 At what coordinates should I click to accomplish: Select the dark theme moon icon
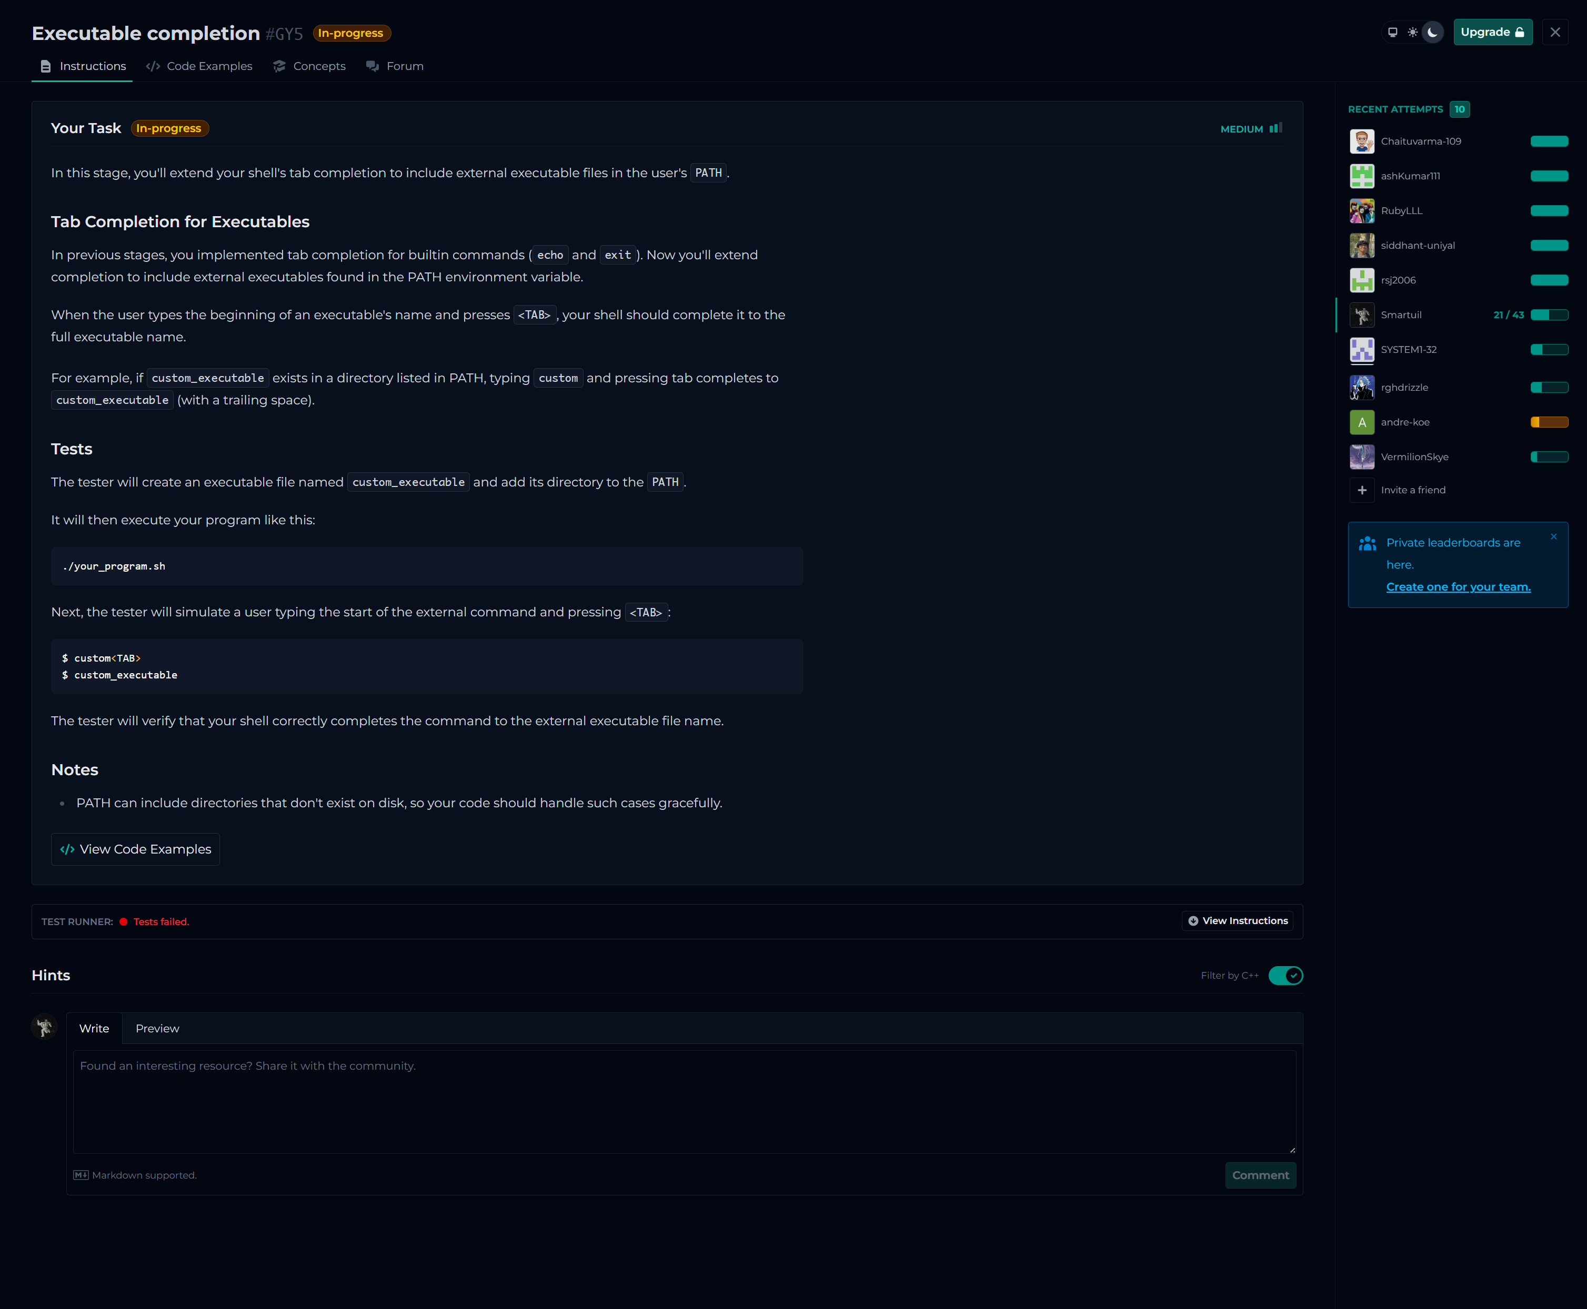coord(1432,33)
